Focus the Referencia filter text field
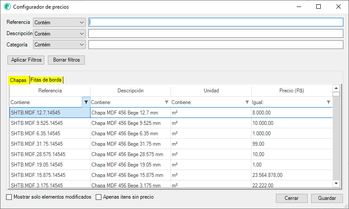 [216, 22]
